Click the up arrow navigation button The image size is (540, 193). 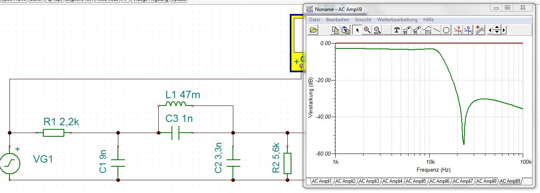point(497,28)
